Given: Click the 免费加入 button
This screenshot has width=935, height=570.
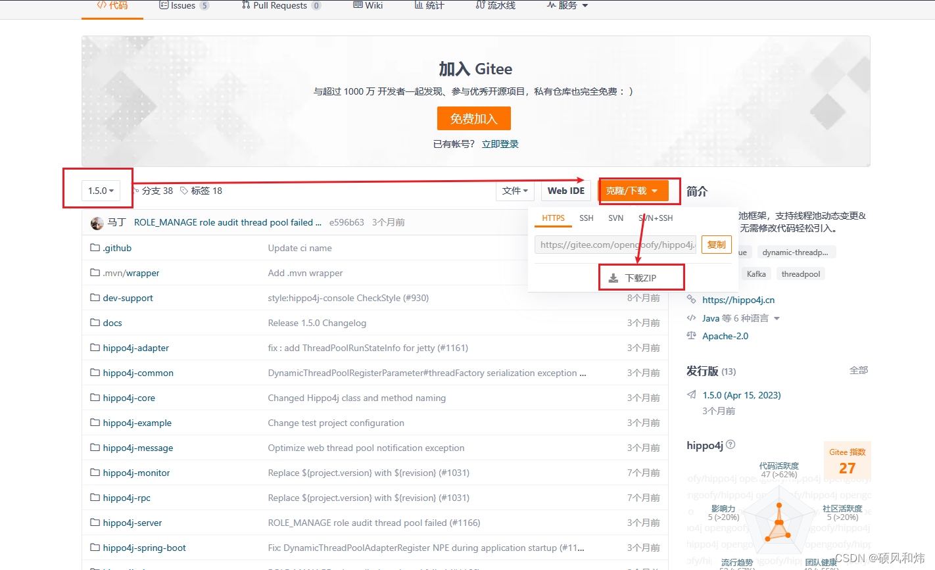Looking at the screenshot, I should coord(473,118).
